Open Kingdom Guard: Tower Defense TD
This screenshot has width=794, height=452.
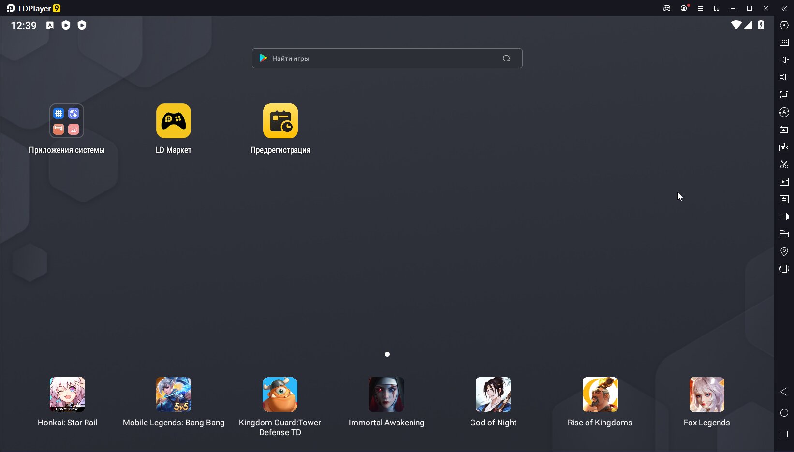pyautogui.click(x=280, y=394)
